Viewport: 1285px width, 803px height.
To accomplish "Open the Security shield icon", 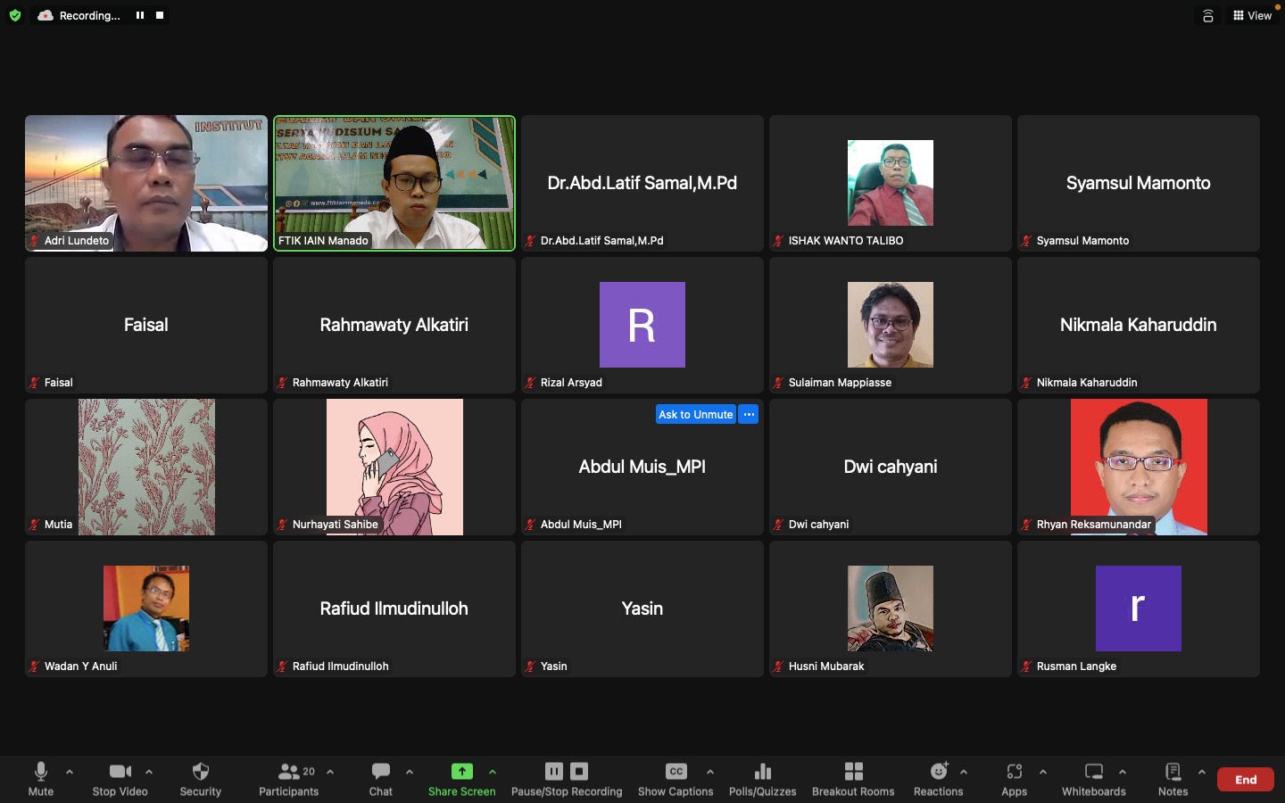I will point(201,771).
